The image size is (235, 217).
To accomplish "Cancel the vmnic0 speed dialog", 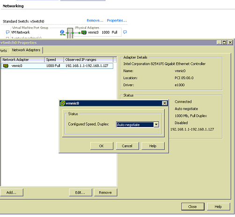I will click(127, 146).
